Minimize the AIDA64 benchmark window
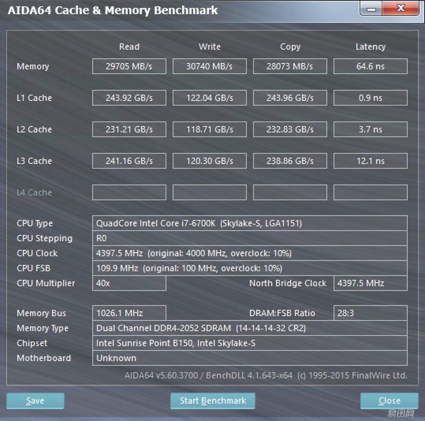The height and width of the screenshot is (421, 425). coord(371,9)
